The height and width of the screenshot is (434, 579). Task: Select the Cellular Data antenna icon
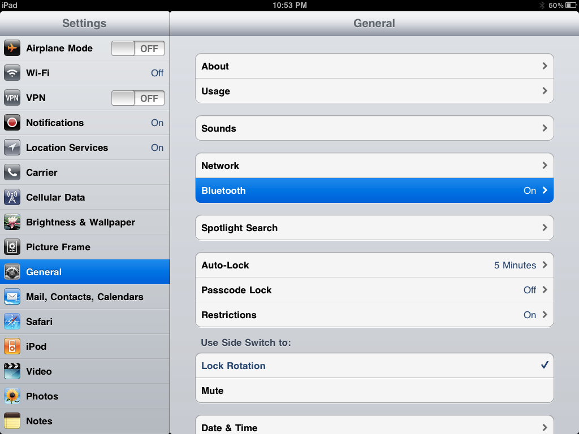pos(12,197)
